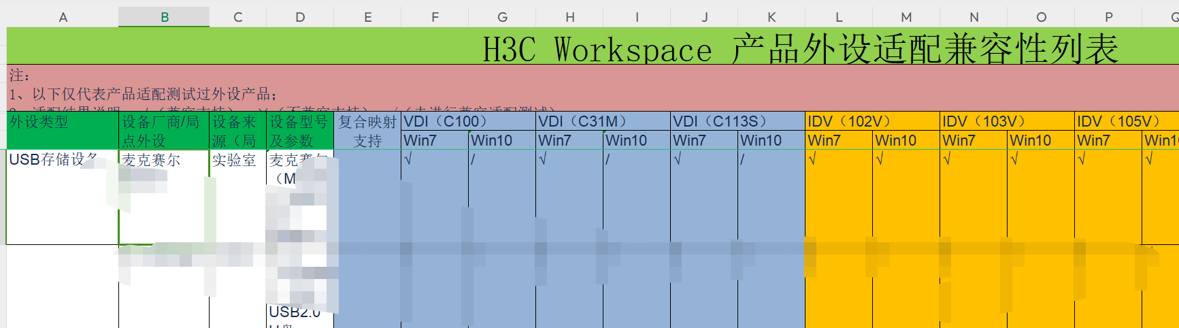Screen dimensions: 1179x328
Task: Click the column A header
Action: (x=63, y=17)
